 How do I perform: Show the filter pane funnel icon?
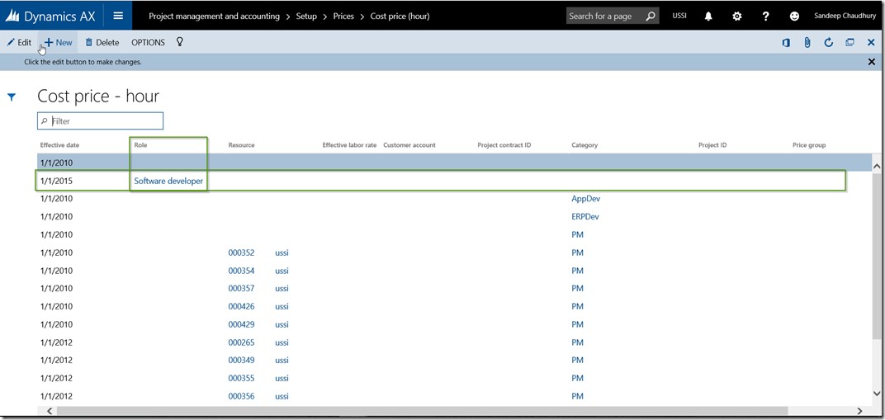coord(12,97)
